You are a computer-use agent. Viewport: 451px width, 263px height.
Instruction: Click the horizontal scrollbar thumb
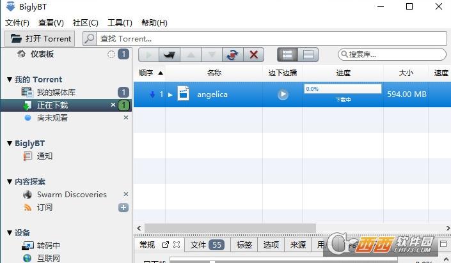click(230, 228)
